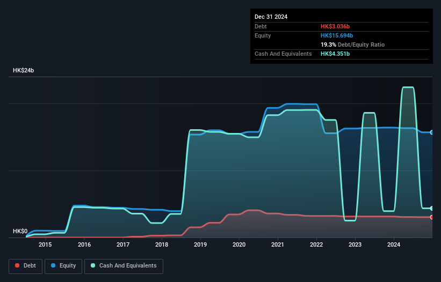Viewport: 441px width, 282px height.
Task: Select the 19.3% Debt/Equity Ratio text
Action: point(352,44)
